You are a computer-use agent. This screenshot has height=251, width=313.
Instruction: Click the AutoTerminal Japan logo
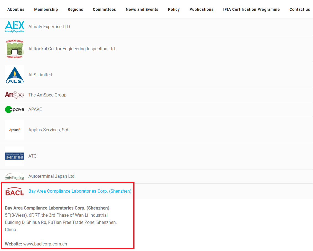point(15,177)
